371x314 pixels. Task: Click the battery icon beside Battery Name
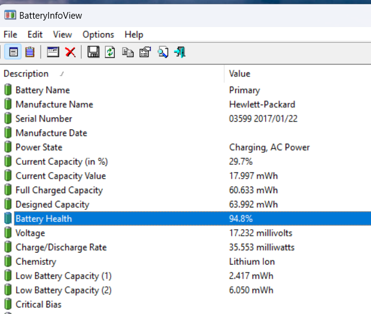tap(8, 90)
